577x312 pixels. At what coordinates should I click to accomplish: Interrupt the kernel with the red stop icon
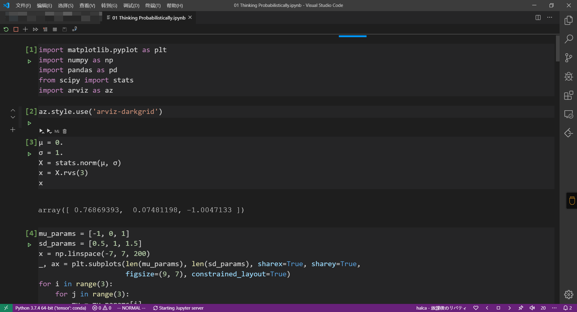(16, 29)
